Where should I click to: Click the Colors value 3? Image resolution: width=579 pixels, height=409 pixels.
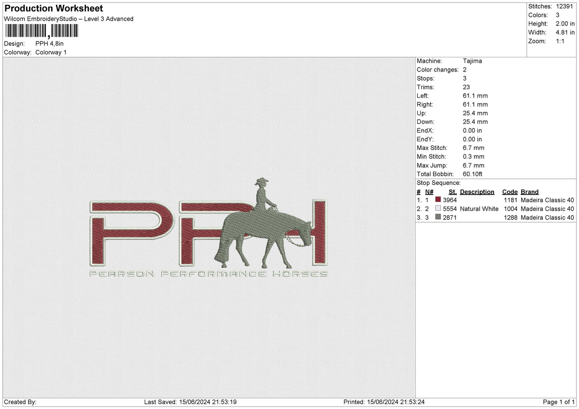pos(558,15)
